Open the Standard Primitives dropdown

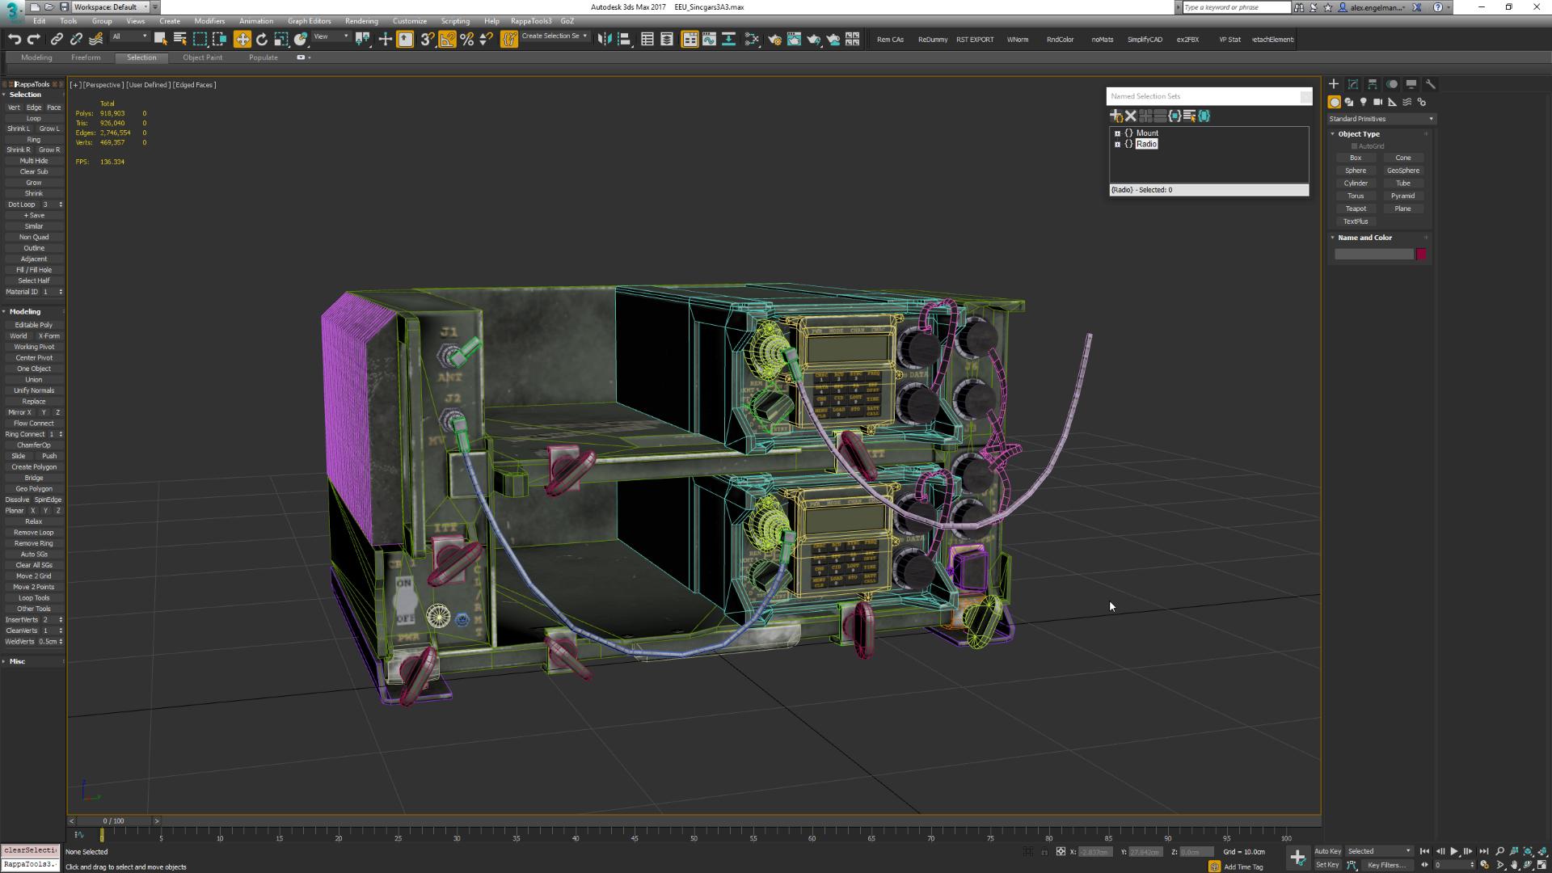[1381, 119]
